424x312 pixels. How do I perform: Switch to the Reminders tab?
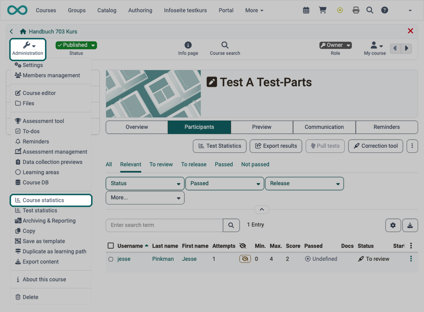pyautogui.click(x=387, y=127)
